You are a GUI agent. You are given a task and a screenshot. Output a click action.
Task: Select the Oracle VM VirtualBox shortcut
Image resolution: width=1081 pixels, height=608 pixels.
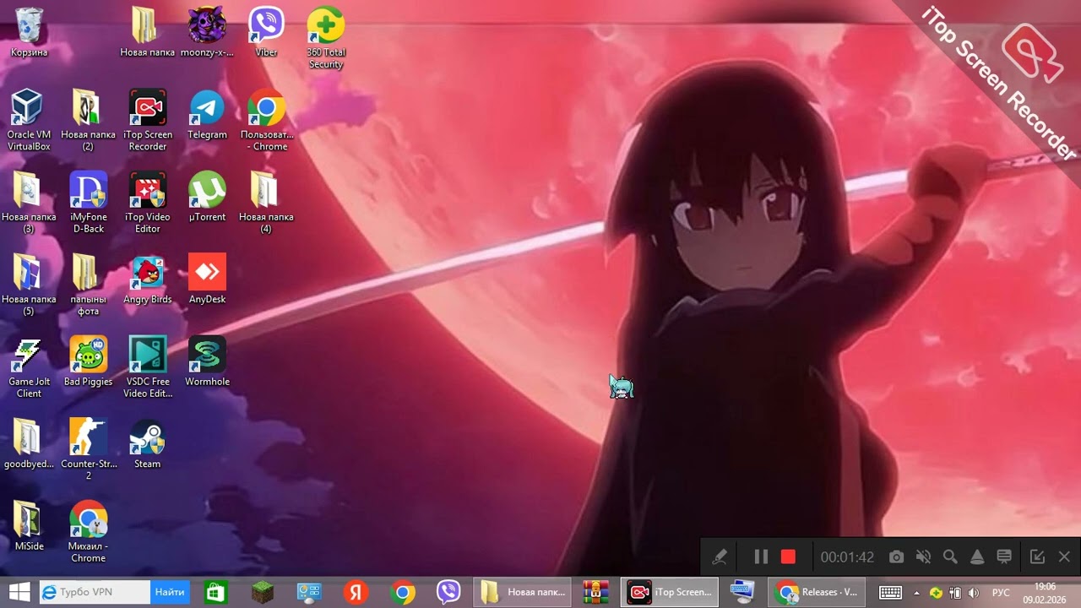29,121
